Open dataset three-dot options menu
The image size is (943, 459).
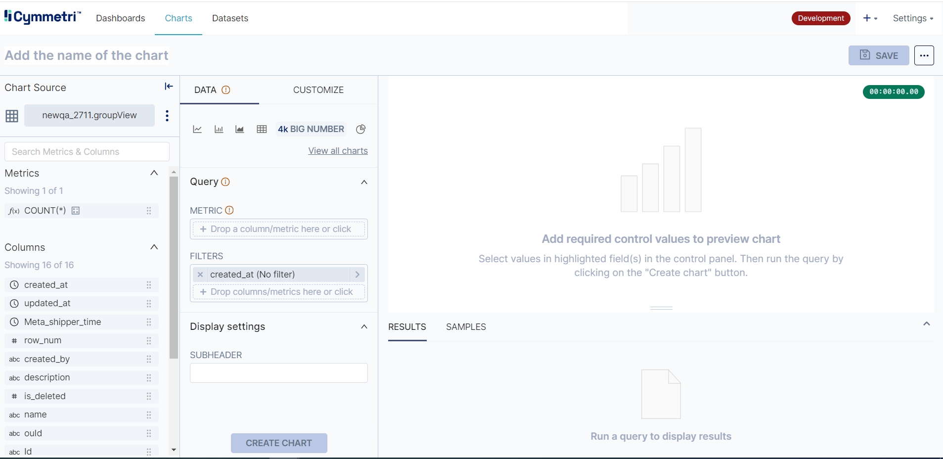pyautogui.click(x=167, y=116)
